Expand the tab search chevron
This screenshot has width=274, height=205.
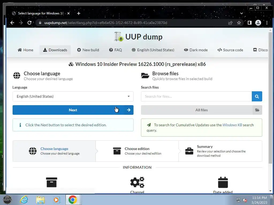pyautogui.click(x=242, y=13)
